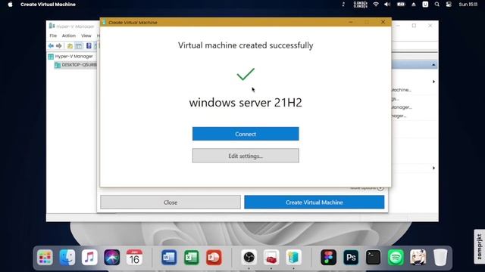Click the Forward arrow in Hyper-V toolbar

(59, 46)
